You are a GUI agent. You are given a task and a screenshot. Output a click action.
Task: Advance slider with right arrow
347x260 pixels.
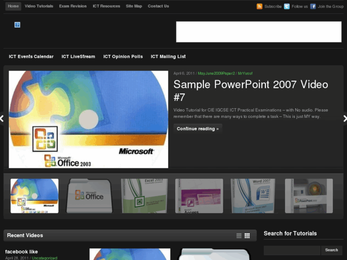click(345, 118)
